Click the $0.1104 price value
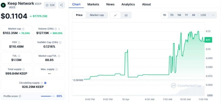Image resolution: width=221 pixels, height=103 pixels. pyautogui.click(x=14, y=16)
